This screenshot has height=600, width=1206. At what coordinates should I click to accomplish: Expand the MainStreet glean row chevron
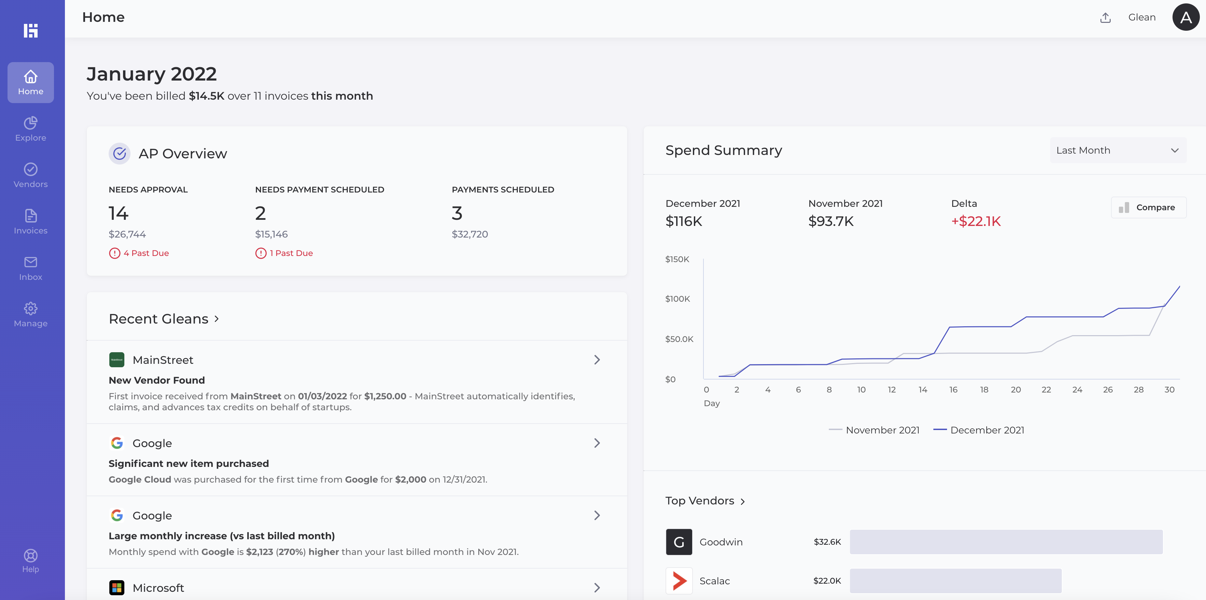pos(597,360)
